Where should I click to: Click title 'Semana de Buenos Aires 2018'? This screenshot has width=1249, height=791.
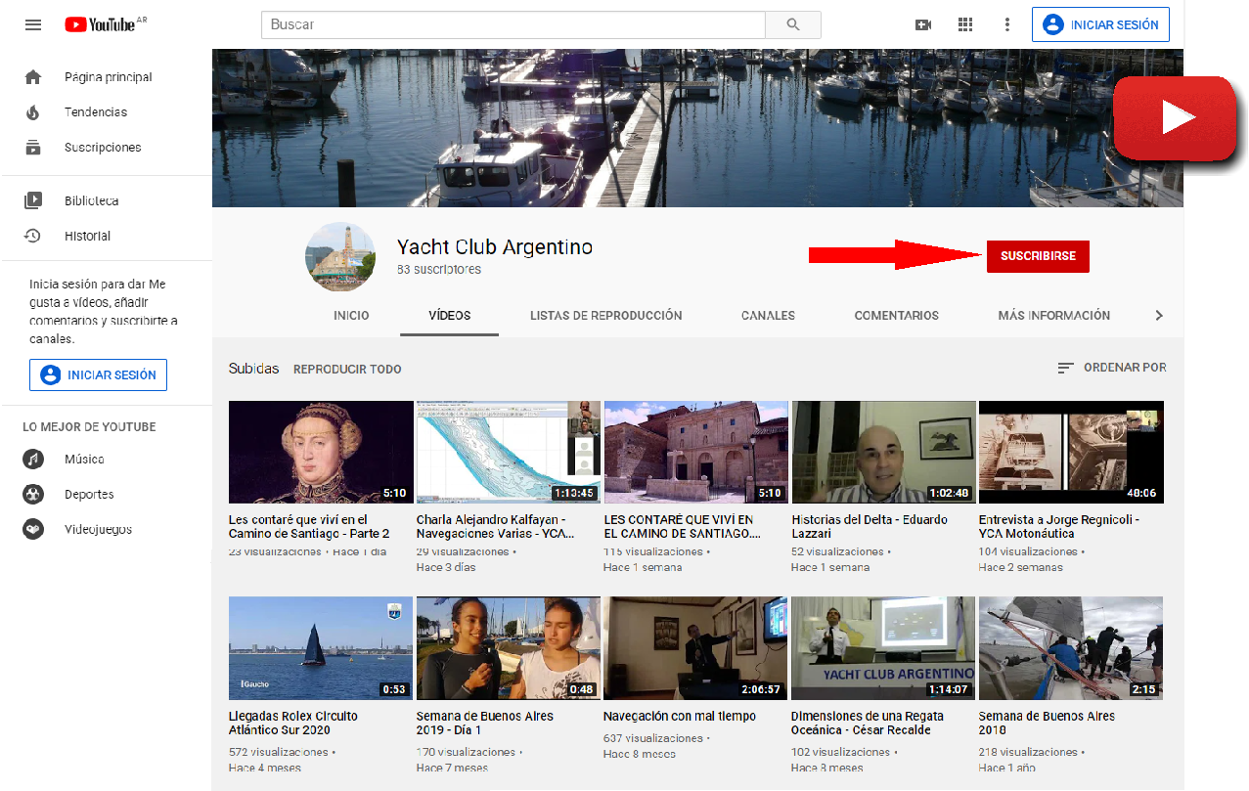[x=1047, y=724]
